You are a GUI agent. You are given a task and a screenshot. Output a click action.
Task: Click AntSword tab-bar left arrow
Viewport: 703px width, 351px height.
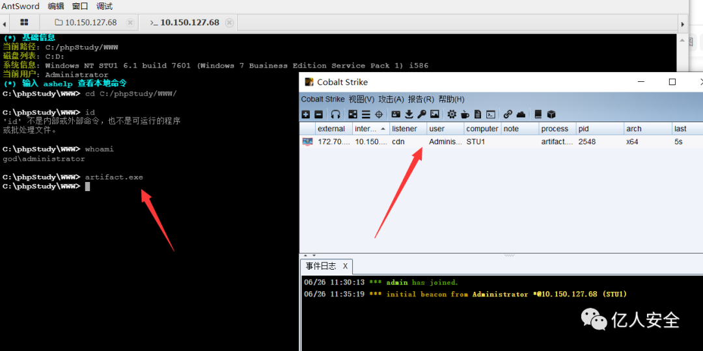click(4, 23)
